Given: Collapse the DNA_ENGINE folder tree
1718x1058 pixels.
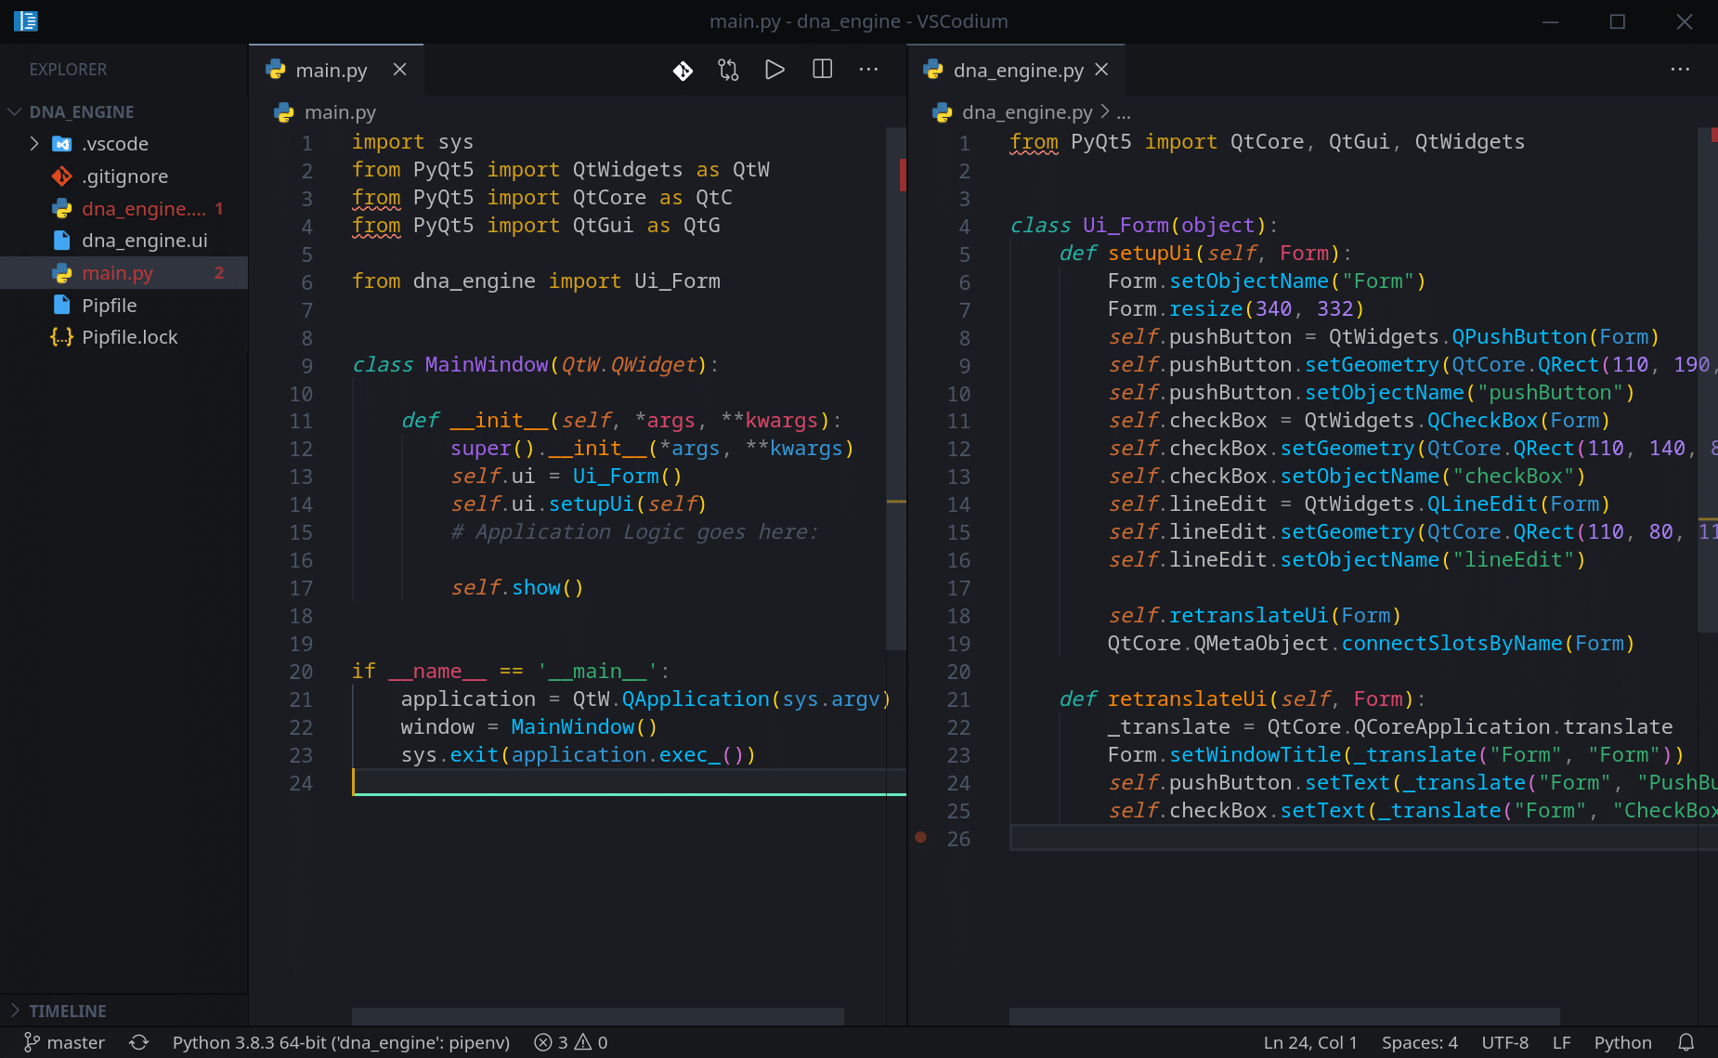Looking at the screenshot, I should coord(14,111).
